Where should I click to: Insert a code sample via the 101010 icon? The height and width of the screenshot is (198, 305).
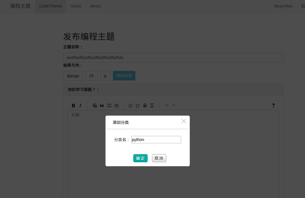109,106
